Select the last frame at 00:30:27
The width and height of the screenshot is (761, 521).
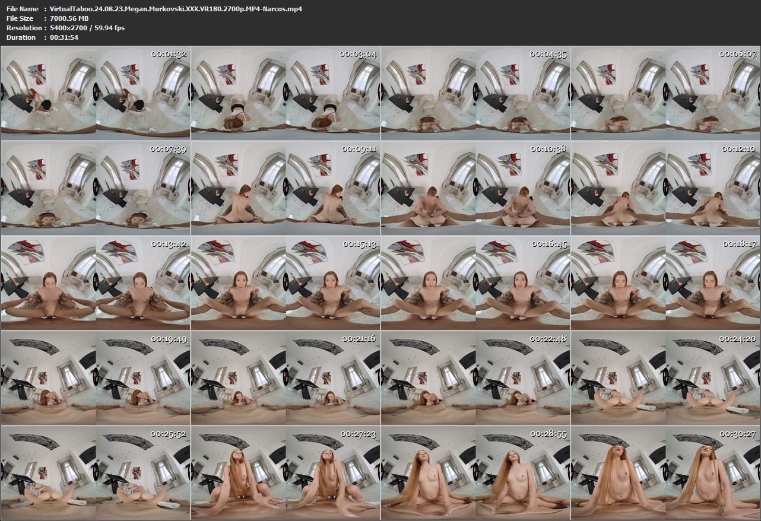[665, 472]
